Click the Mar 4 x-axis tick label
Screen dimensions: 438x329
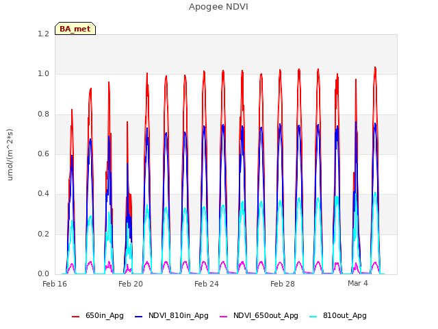[358, 283]
